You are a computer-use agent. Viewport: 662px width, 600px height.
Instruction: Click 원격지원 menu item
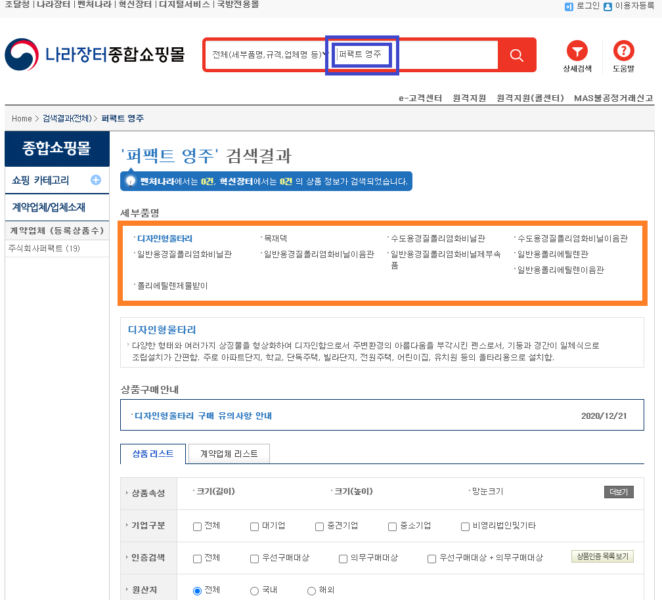[469, 98]
